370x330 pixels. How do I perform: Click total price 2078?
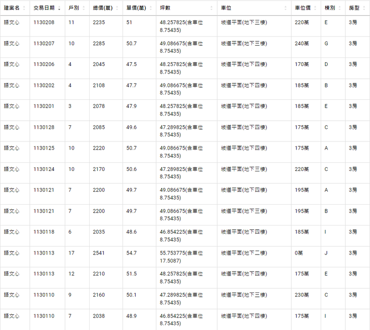tap(99, 106)
